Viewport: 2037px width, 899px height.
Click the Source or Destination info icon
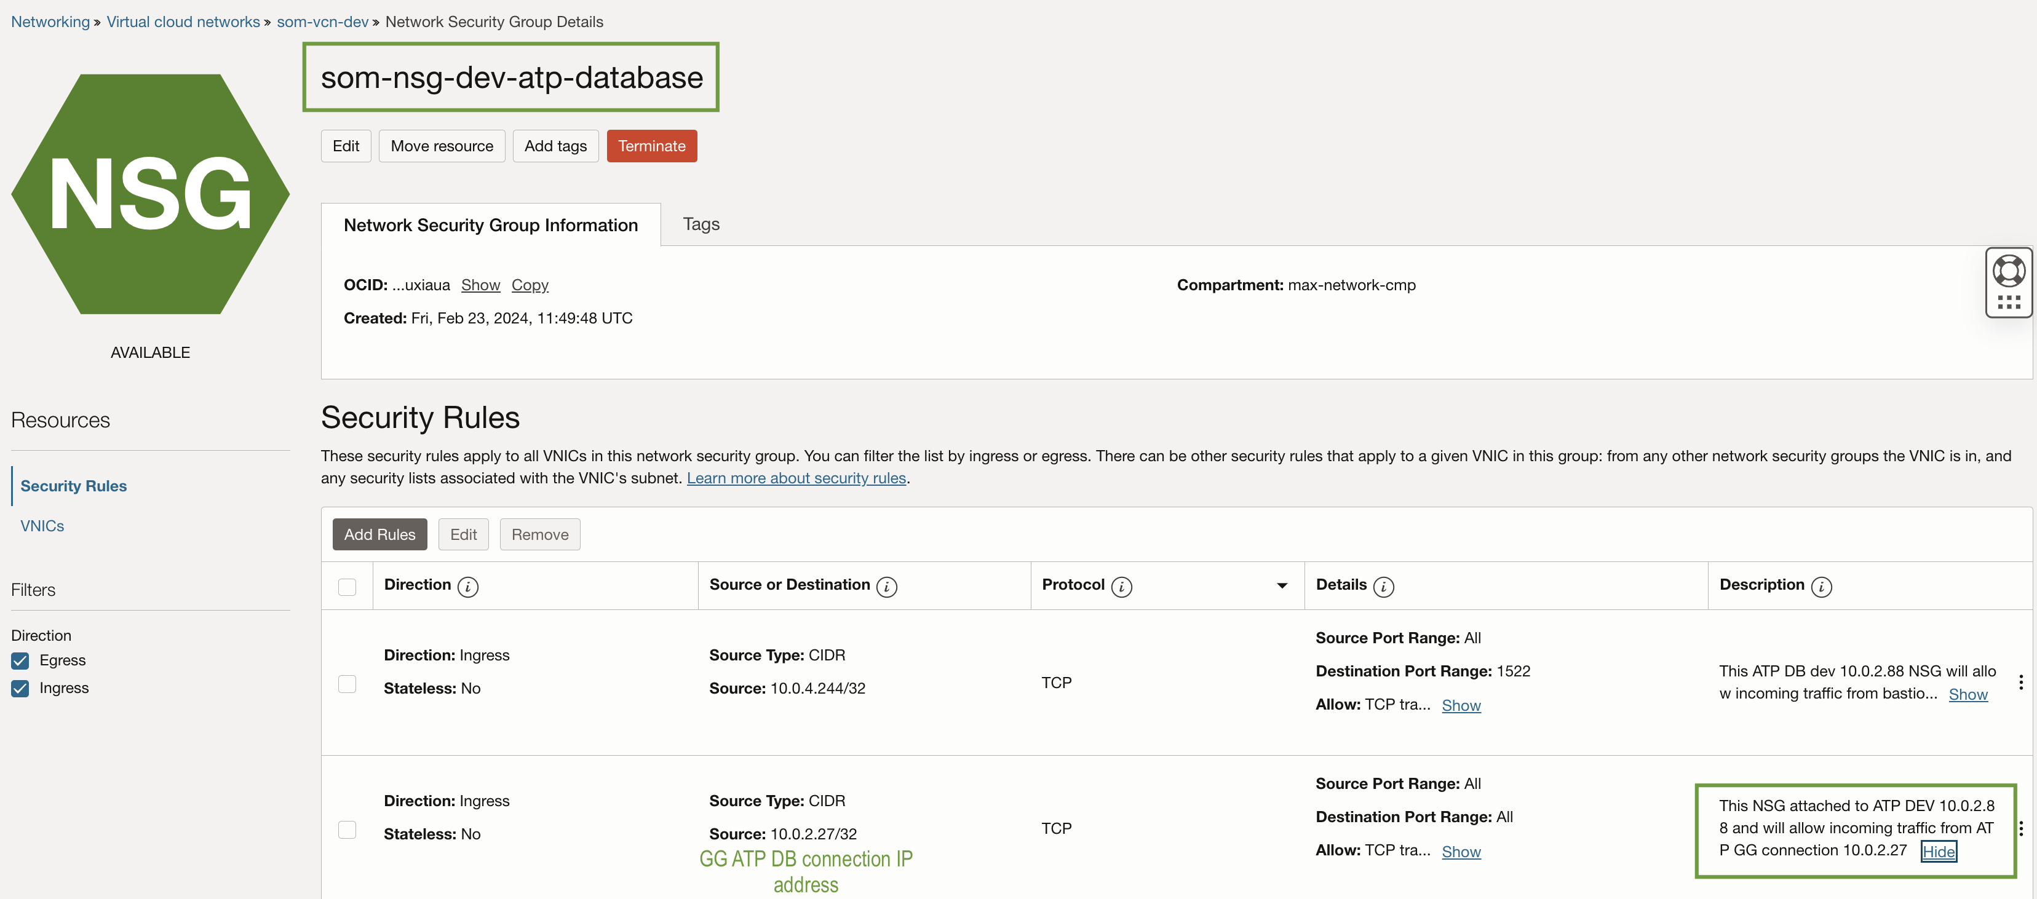(886, 587)
